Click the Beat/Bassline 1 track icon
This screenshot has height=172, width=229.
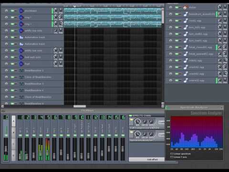[21, 71]
